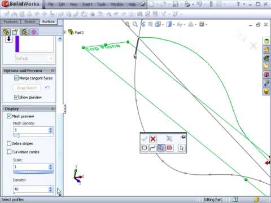Cancel with red X in selection toolbar
This screenshot has height=203, width=271.
153,139
